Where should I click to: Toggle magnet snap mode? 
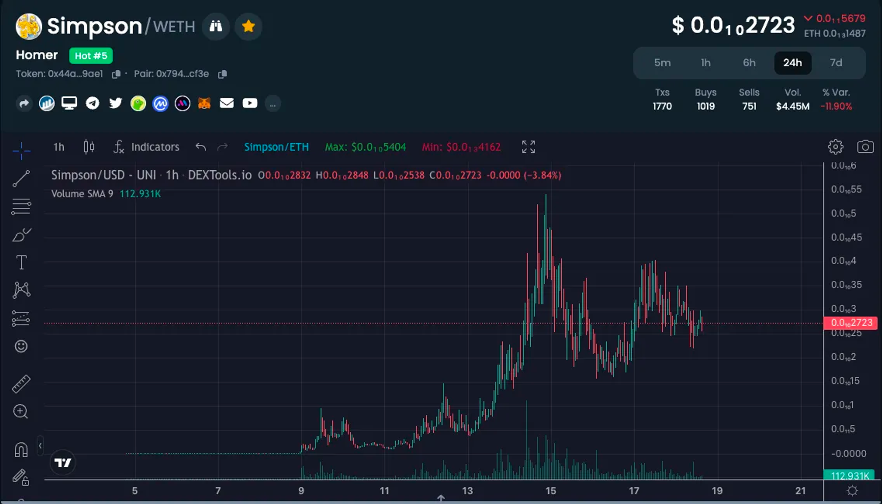(x=21, y=450)
